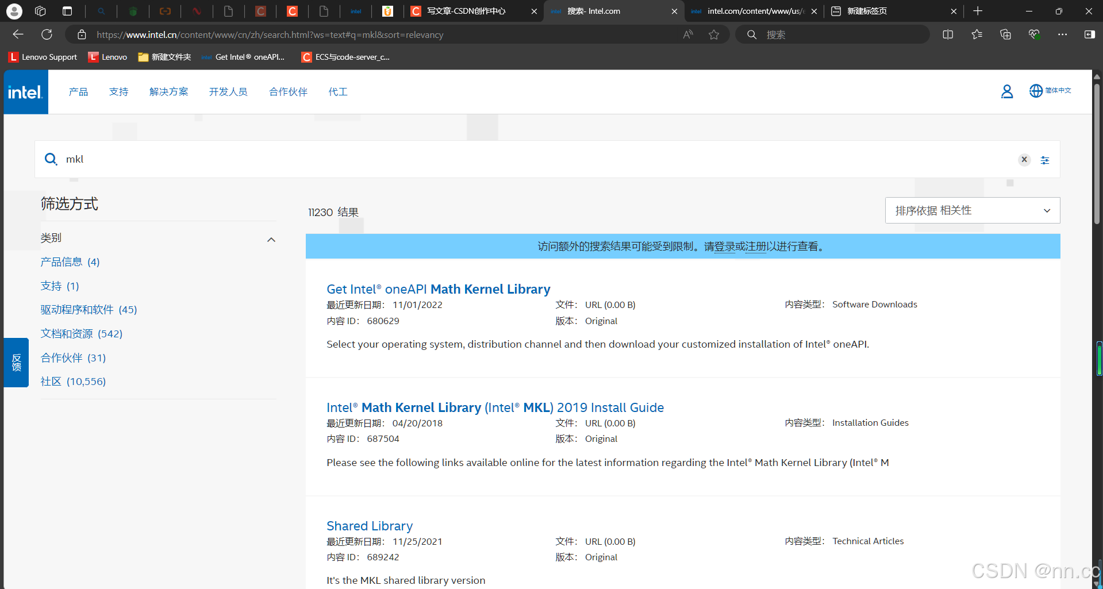Screen dimensions: 1103x589
Task: Filter by 合作伙伴 (31) category
Action: coord(73,358)
